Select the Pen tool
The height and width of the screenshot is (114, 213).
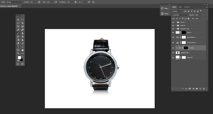22,43
